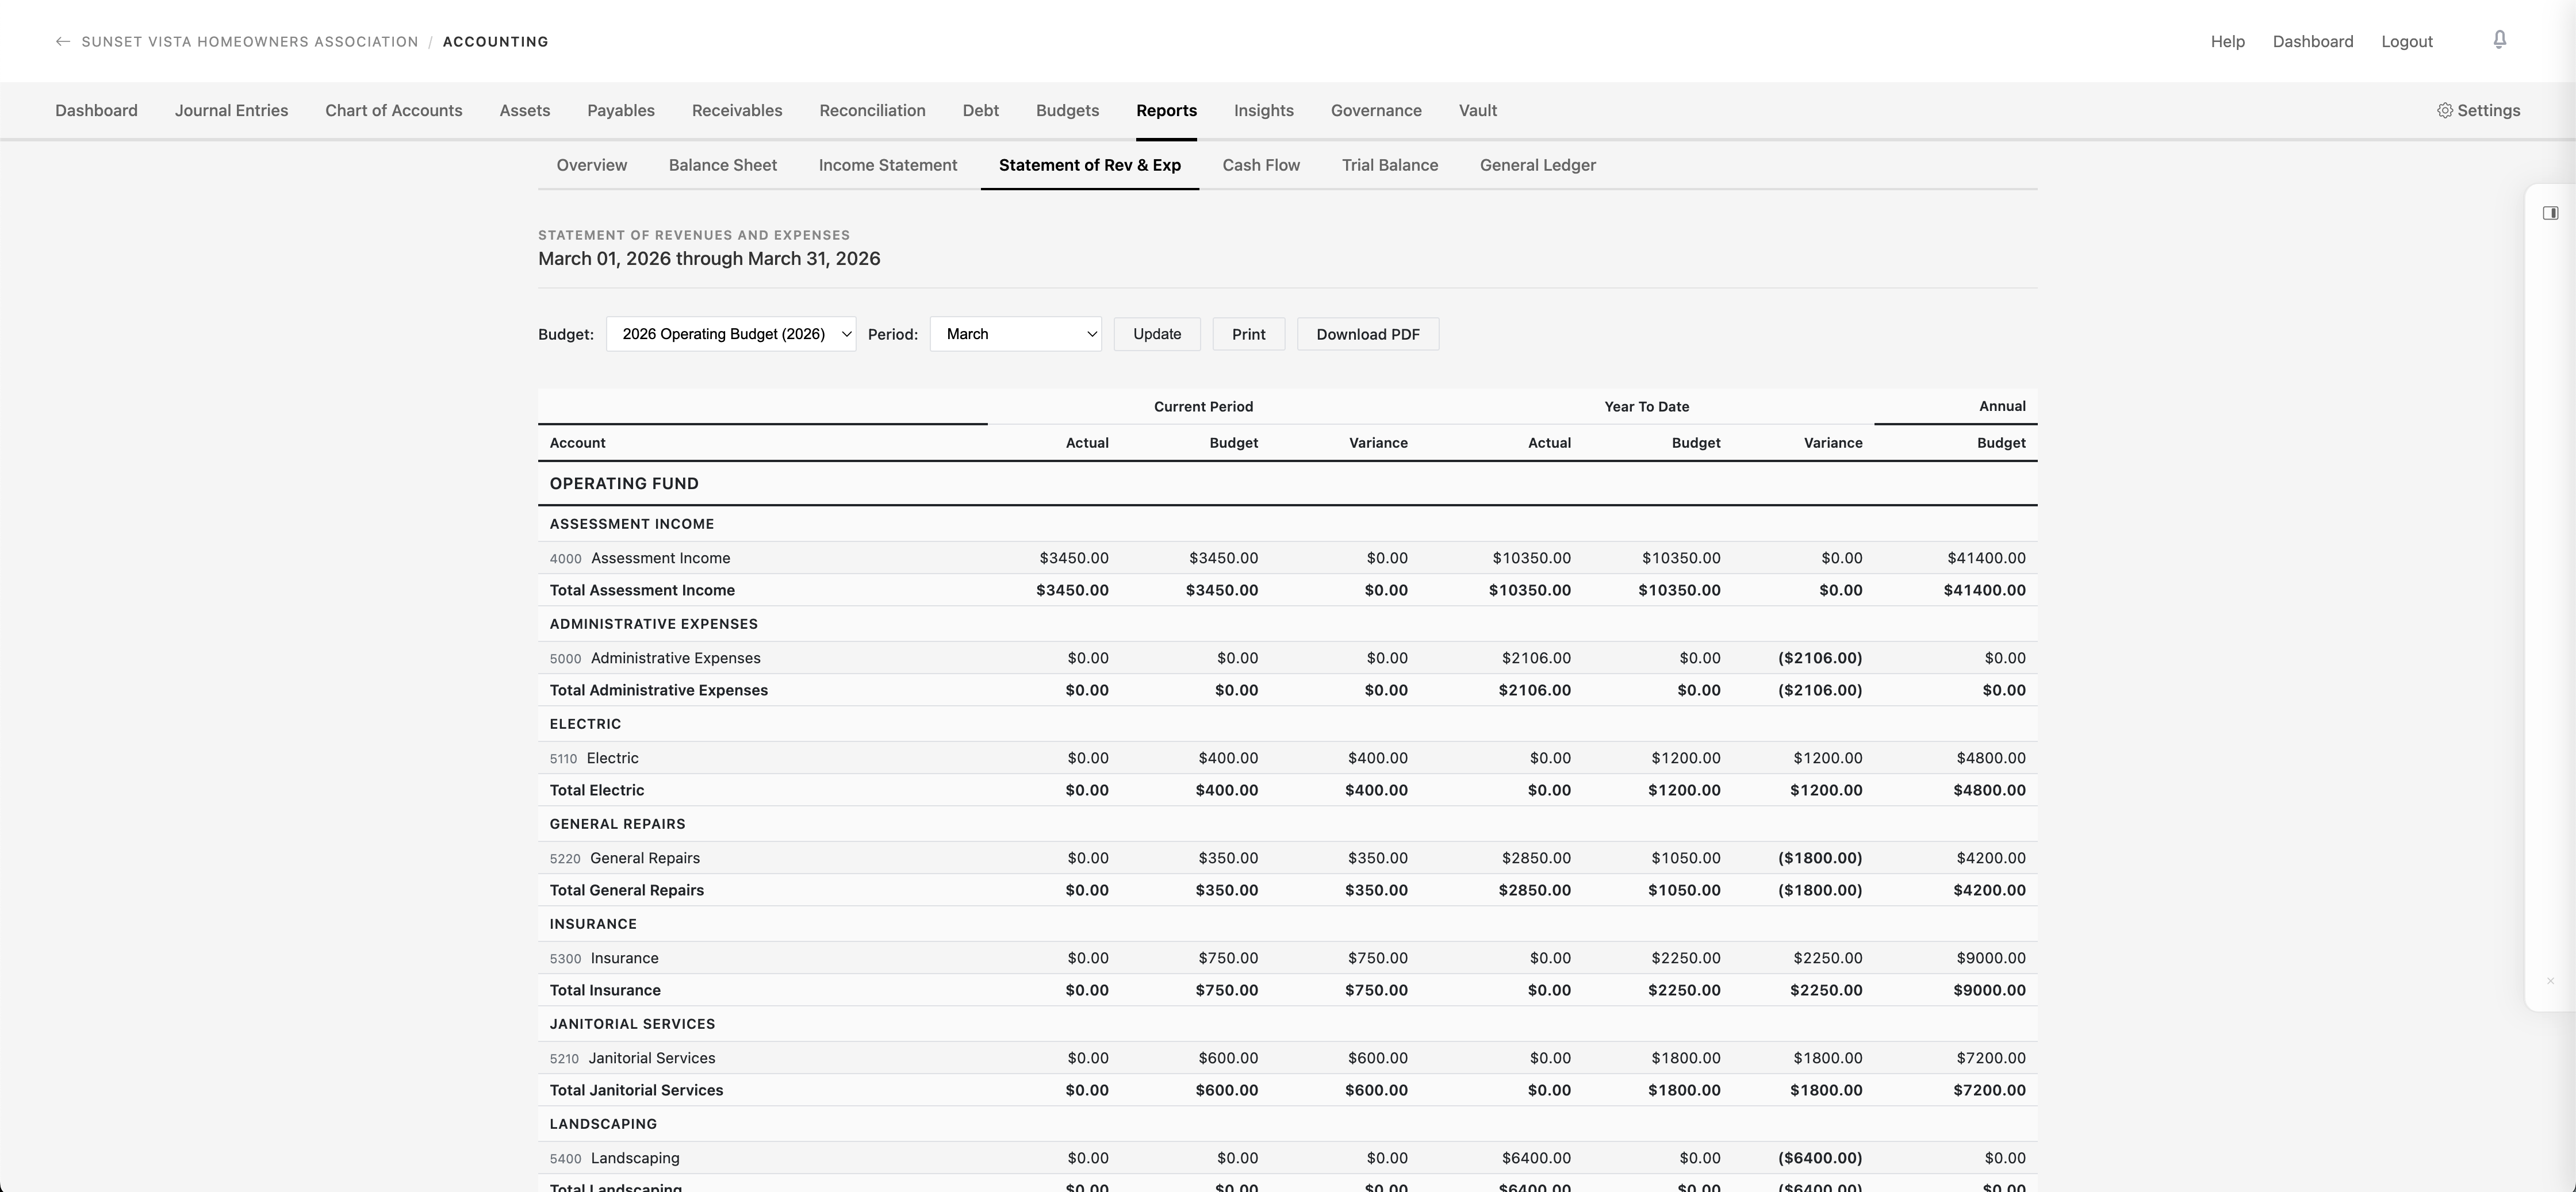Click the Settings gear icon
Screen dimensions: 2576x1192
click(2444, 111)
